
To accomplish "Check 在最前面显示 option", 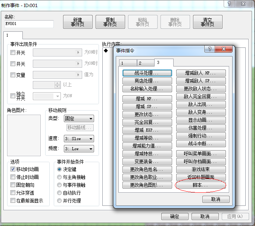I will (x=13, y=200).
